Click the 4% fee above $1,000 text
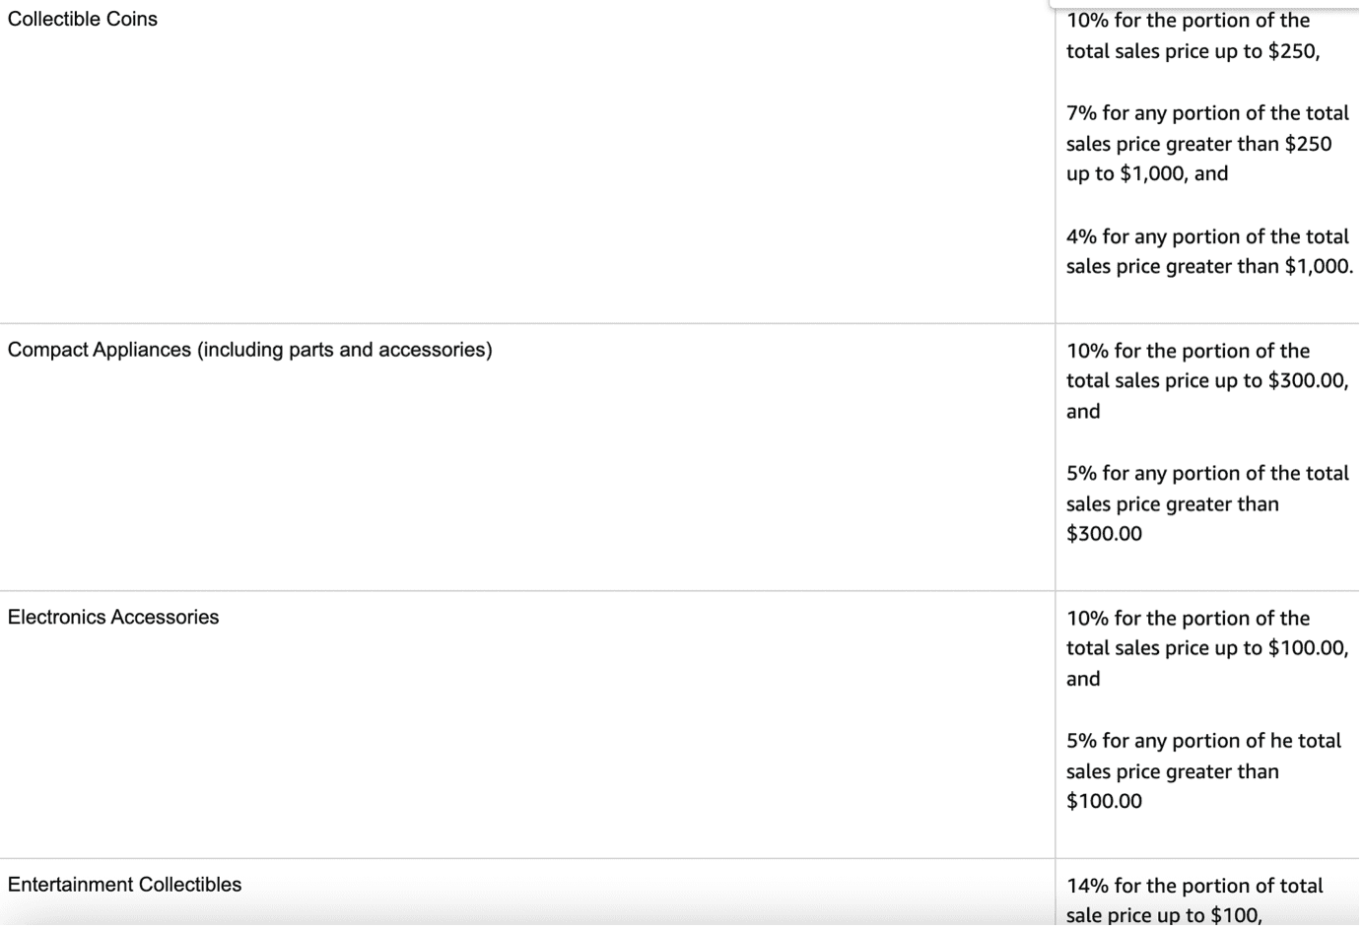Image resolution: width=1364 pixels, height=930 pixels. point(1208,251)
